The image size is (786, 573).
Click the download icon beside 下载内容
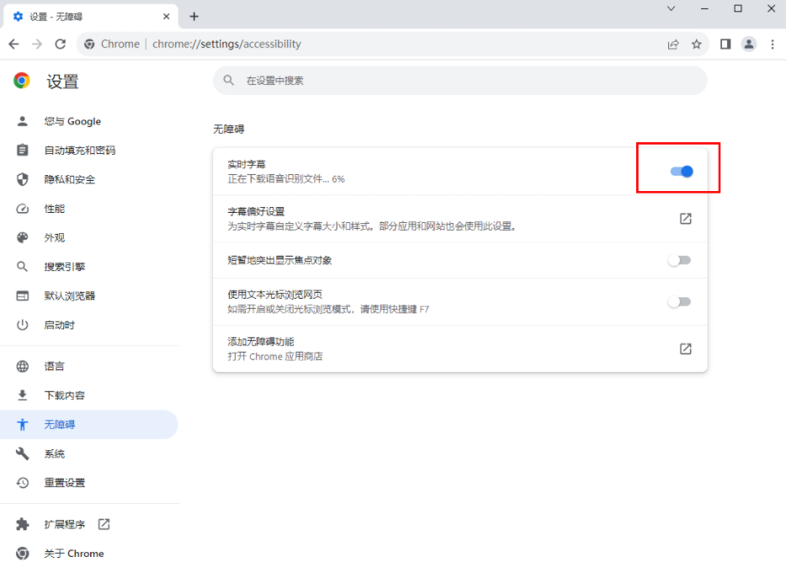point(22,395)
